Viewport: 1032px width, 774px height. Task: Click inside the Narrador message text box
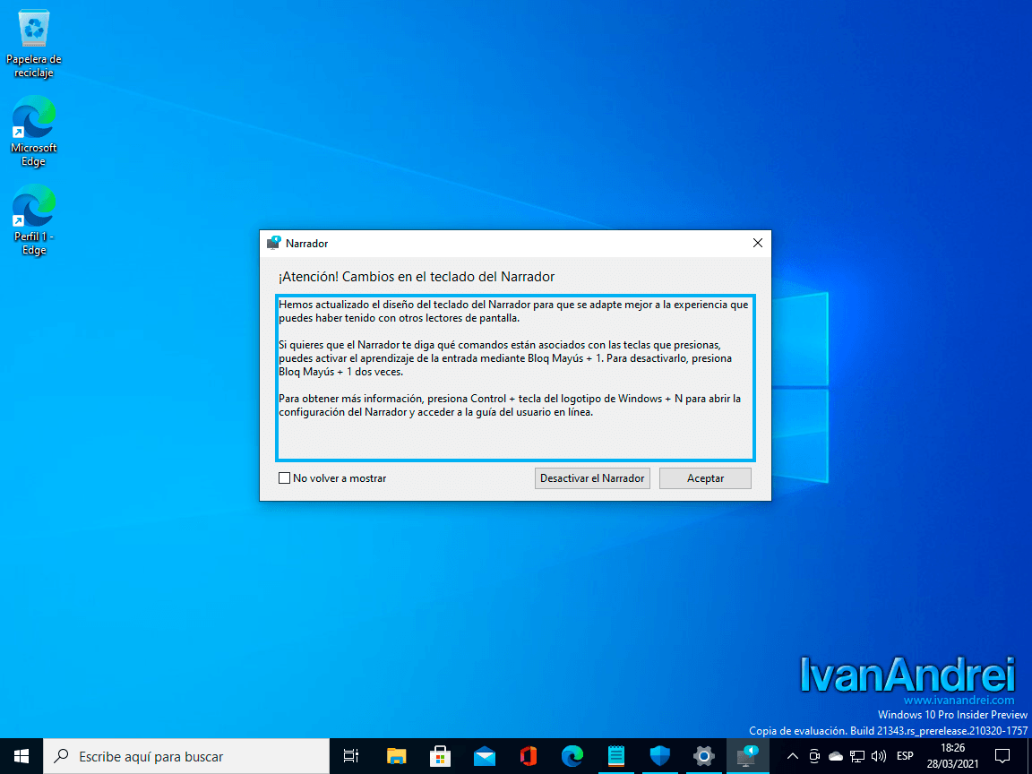[x=515, y=378]
